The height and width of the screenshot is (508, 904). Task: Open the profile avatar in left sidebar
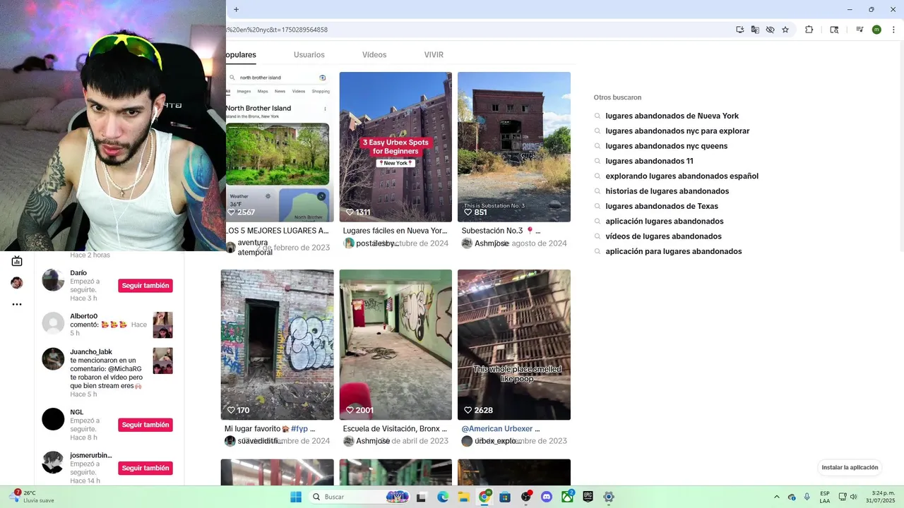pyautogui.click(x=17, y=283)
